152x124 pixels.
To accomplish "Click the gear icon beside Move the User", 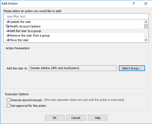I will pyautogui.click(x=8, y=40).
